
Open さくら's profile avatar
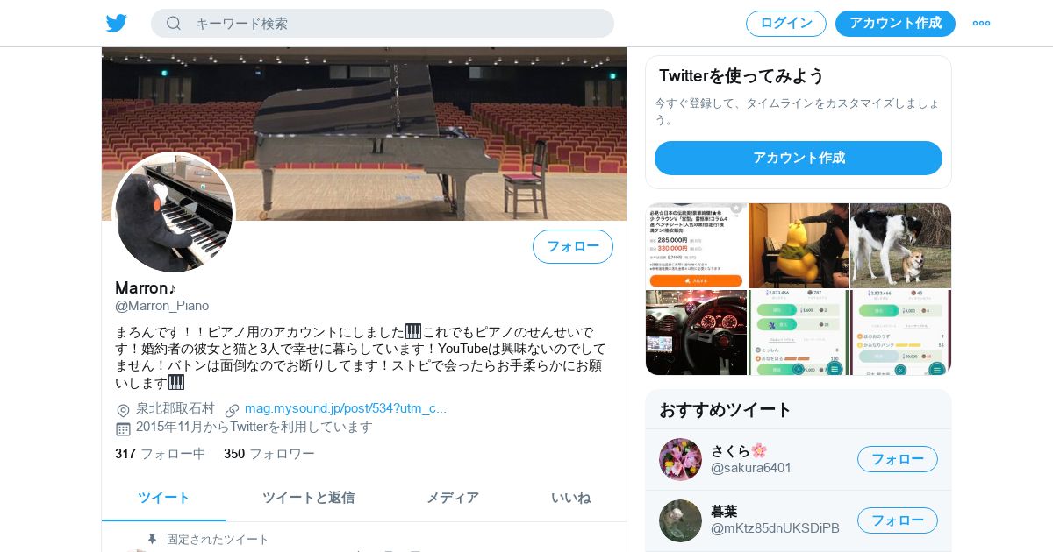tap(680, 459)
